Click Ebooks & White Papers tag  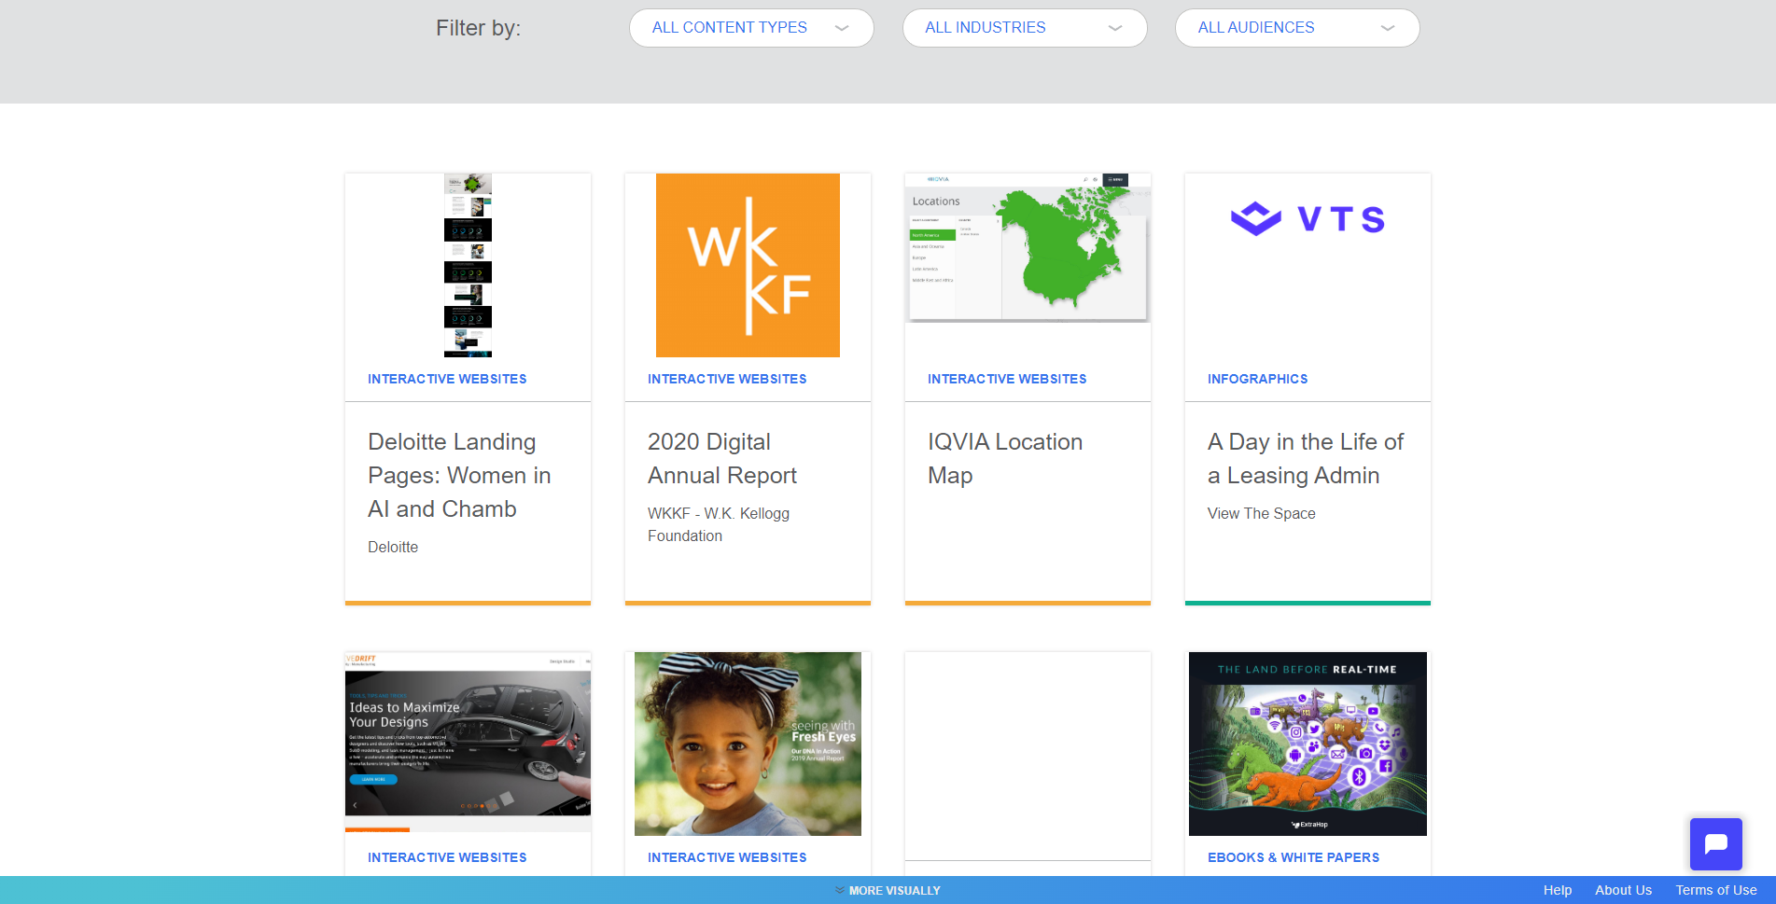pos(1294,857)
